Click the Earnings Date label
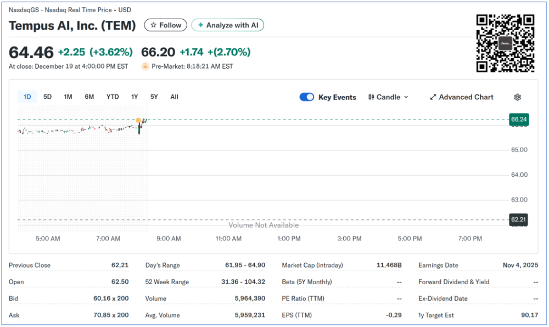The height and width of the screenshot is (327, 549). [438, 266]
